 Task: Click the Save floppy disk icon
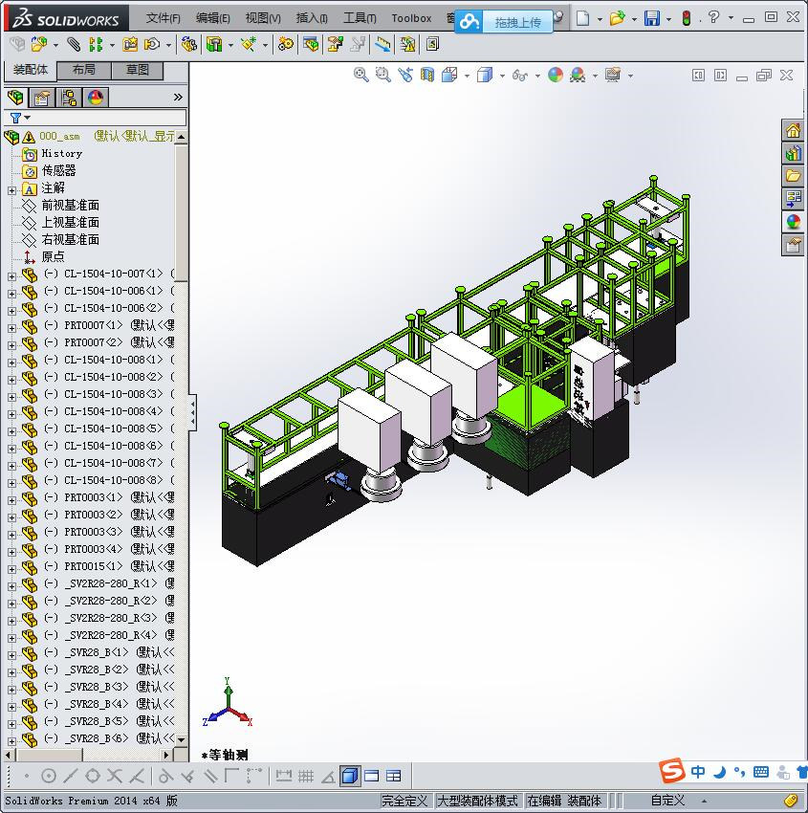(x=652, y=18)
